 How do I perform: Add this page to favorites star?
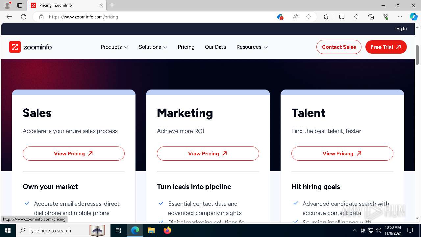point(309,17)
